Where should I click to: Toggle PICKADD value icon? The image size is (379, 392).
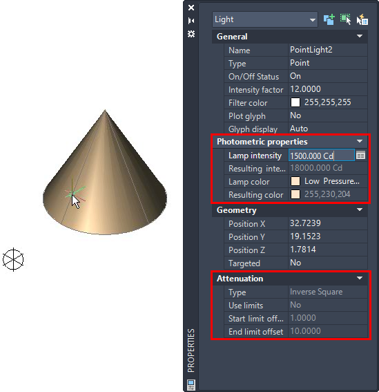pyautogui.click(x=329, y=19)
